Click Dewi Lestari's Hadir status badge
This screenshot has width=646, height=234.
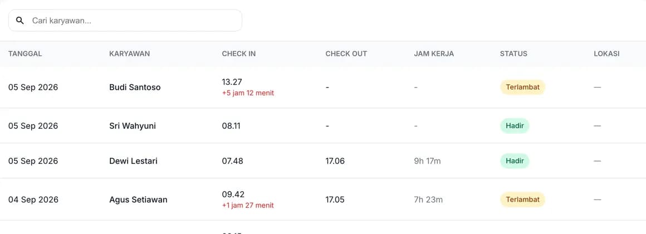pos(515,160)
